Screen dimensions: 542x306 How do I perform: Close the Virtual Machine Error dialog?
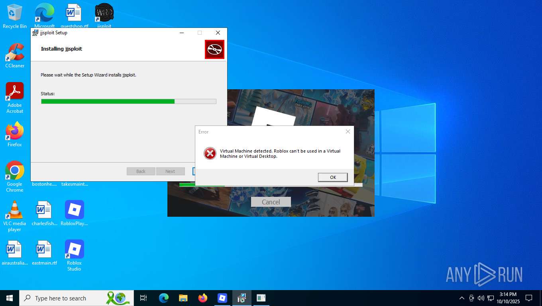[348, 131]
